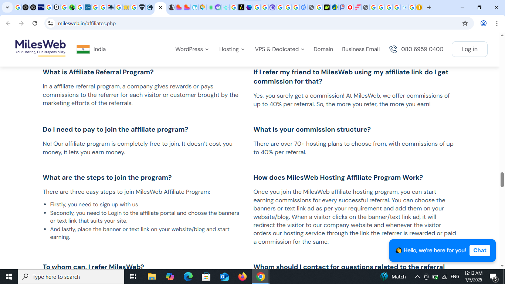Click the heading What is your commission structure?
505x284 pixels.
click(312, 129)
